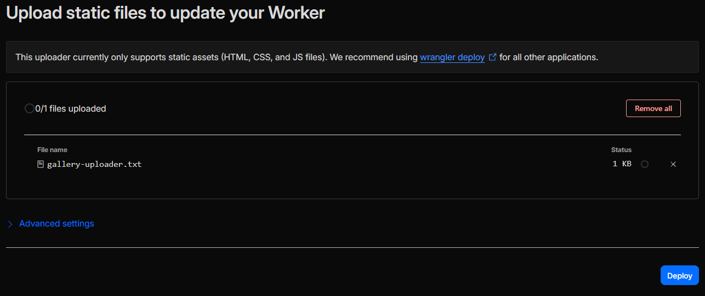705x296 pixels.
Task: Open the wrangler deploy link
Action: (x=452, y=57)
